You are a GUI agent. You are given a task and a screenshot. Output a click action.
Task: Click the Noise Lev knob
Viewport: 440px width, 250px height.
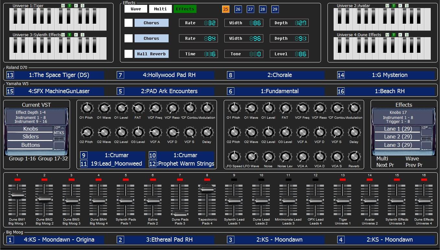click(285, 157)
